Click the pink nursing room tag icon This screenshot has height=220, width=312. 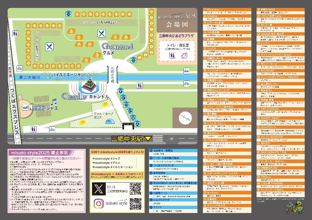[x=183, y=55]
